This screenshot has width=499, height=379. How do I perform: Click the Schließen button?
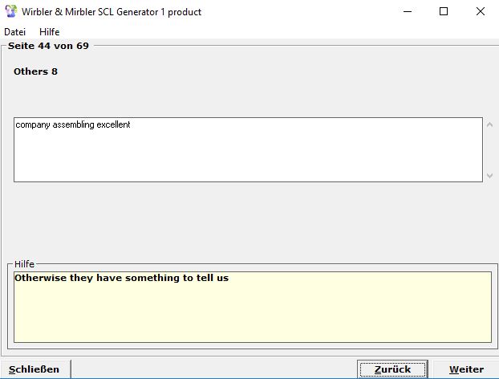click(x=34, y=369)
